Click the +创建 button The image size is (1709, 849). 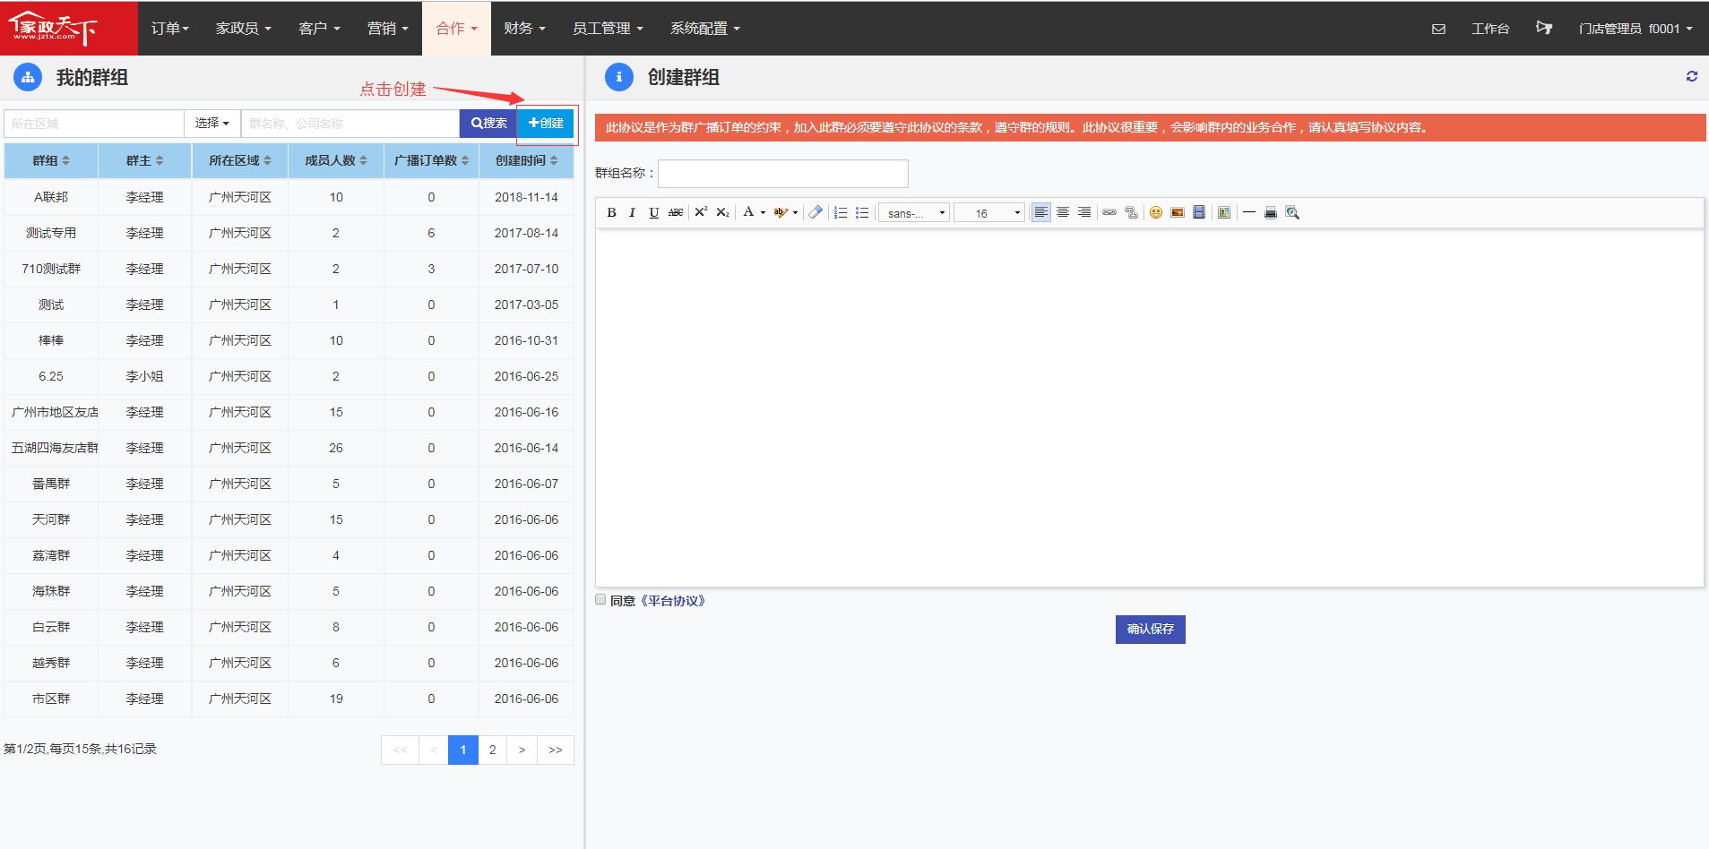(x=546, y=124)
